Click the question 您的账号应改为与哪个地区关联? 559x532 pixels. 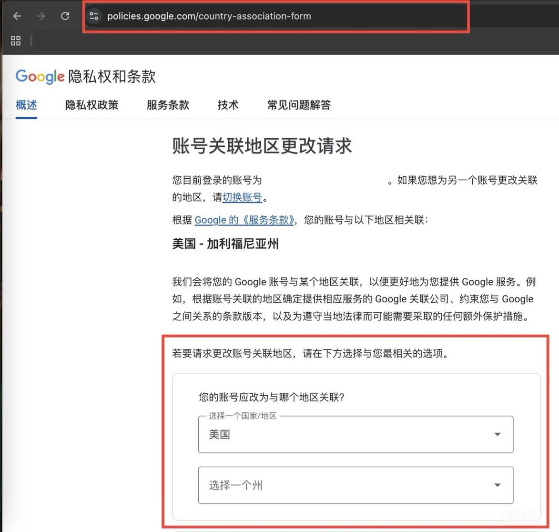[x=272, y=397]
